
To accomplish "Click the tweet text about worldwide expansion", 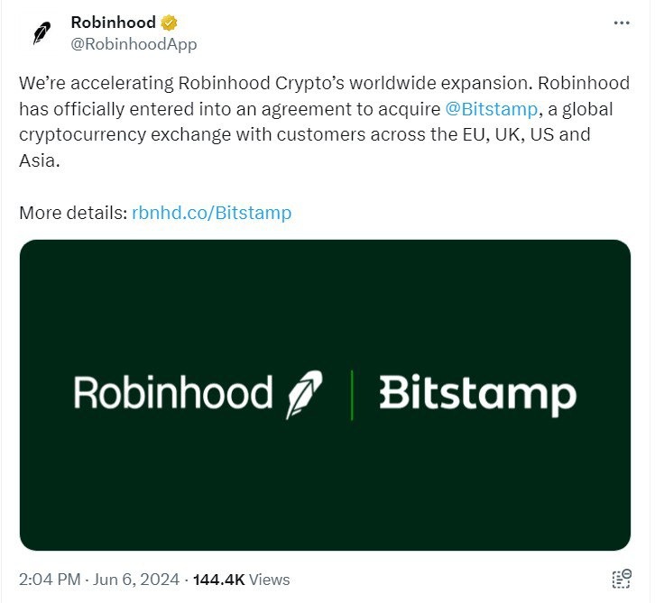I will click(x=271, y=84).
